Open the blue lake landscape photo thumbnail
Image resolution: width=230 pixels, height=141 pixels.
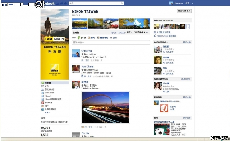click(79, 24)
